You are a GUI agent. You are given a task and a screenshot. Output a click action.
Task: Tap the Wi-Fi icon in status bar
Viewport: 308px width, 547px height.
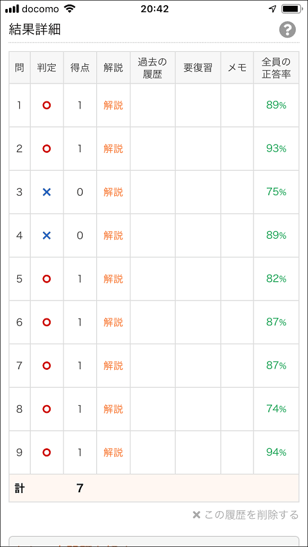70,9
